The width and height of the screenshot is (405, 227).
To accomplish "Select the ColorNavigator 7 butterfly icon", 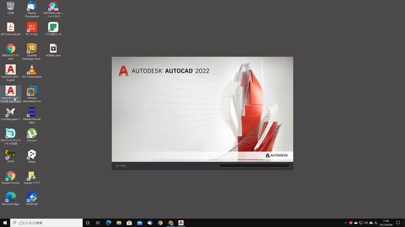I will [x=10, y=114].
